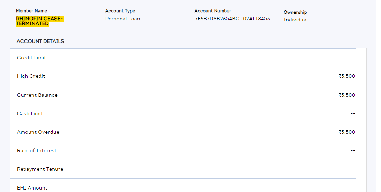Screen dimensions: 381x192
Task: Select the Account Type label
Action: coord(120,11)
